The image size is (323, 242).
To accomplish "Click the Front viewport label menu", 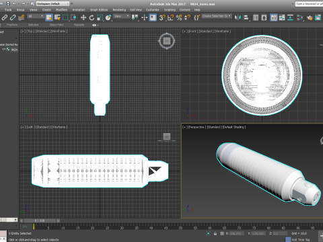I will coord(192,31).
